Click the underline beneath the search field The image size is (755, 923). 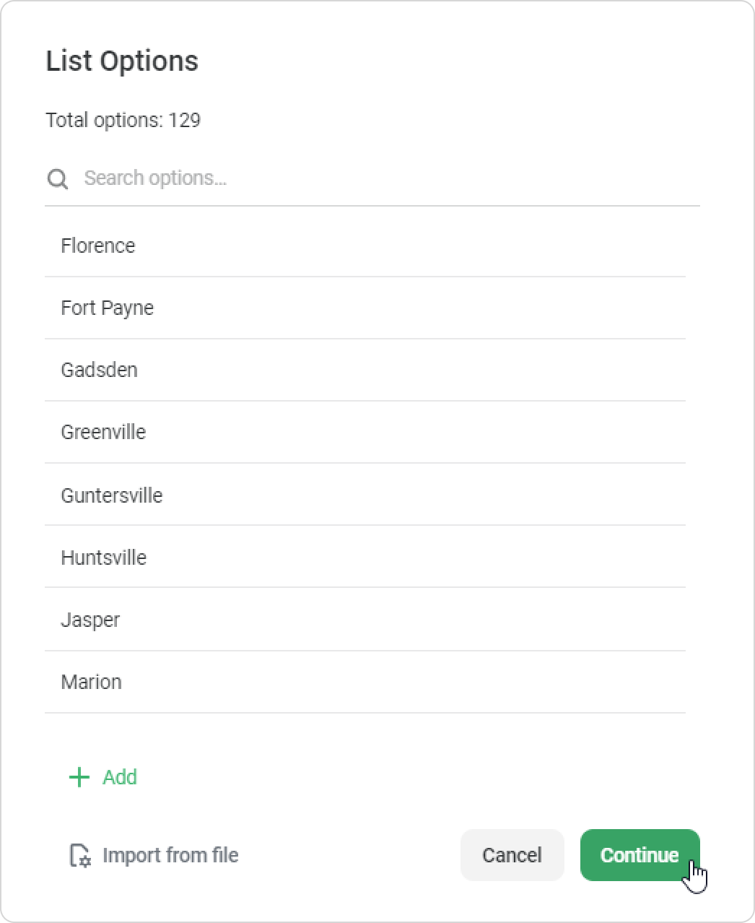click(372, 206)
